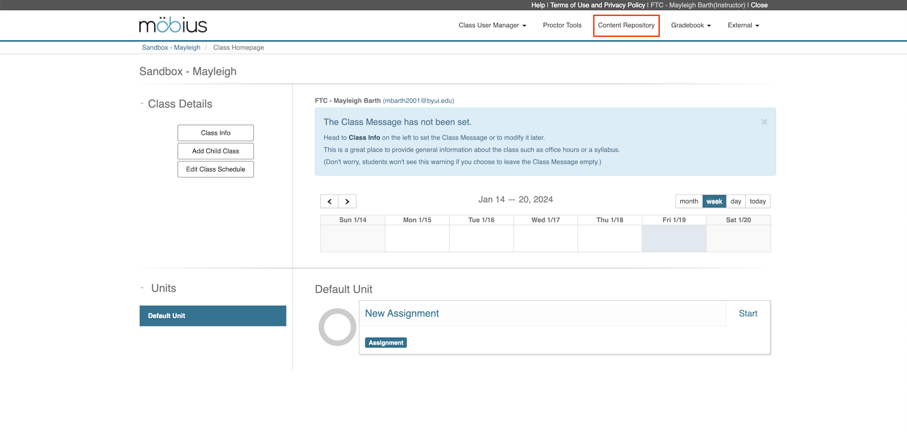Viewport: 907px width, 439px height.
Task: Select the week calendar view
Action: click(714, 202)
